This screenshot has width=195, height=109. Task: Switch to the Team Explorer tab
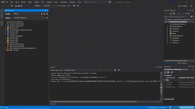coord(182,63)
